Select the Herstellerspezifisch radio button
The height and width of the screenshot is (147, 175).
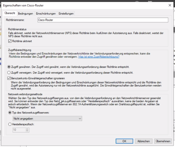coord(10,124)
